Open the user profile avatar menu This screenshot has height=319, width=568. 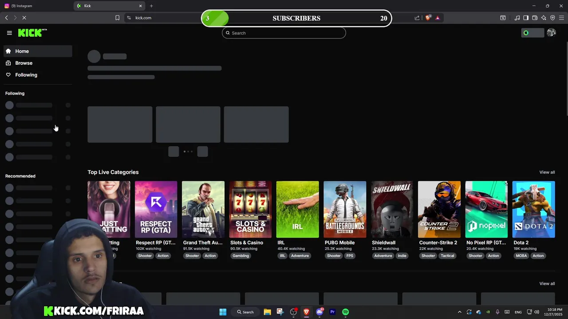click(551, 33)
